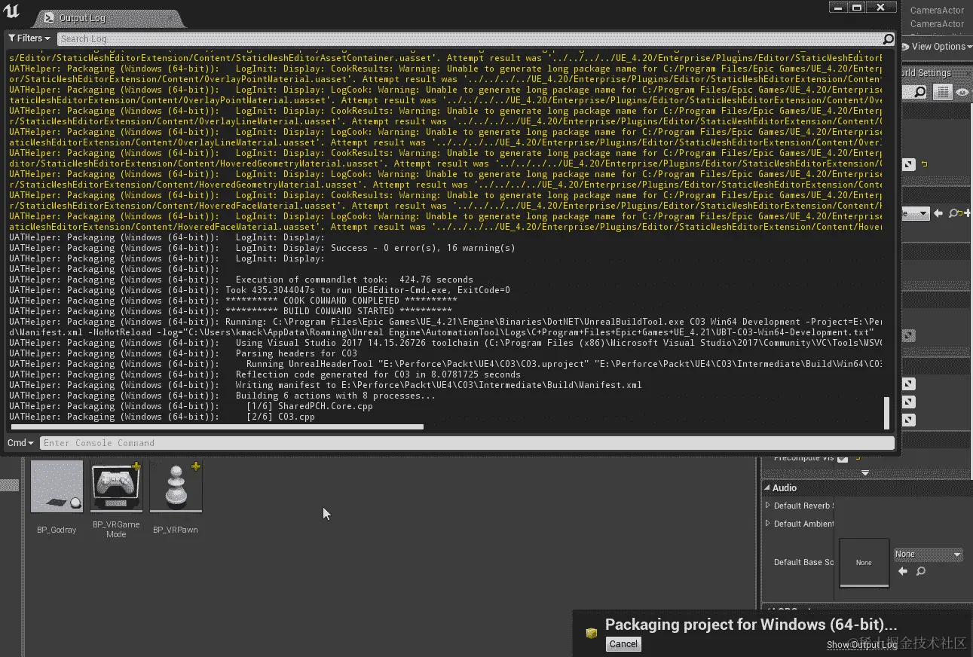Click the Enter Console Command field

pyautogui.click(x=467, y=443)
